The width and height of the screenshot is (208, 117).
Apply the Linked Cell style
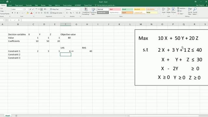(139, 12)
